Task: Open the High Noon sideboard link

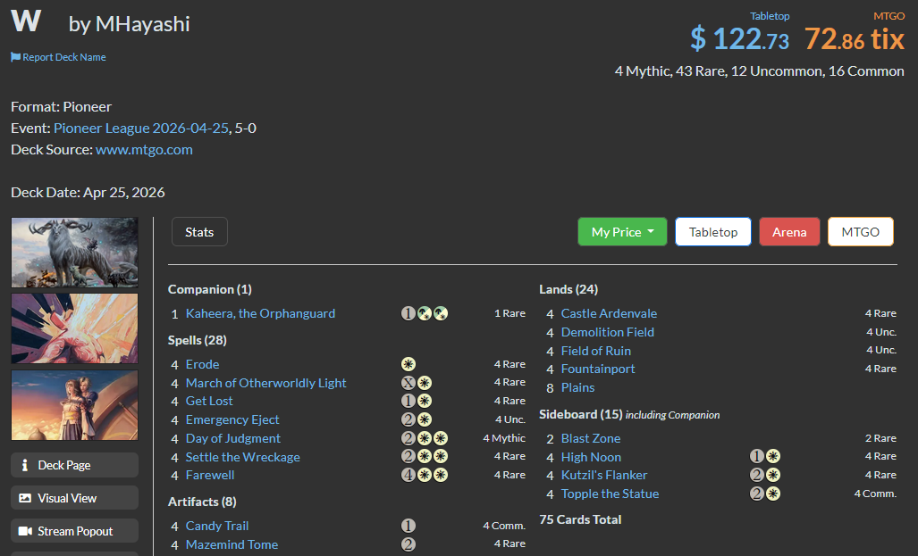Action: (x=592, y=457)
